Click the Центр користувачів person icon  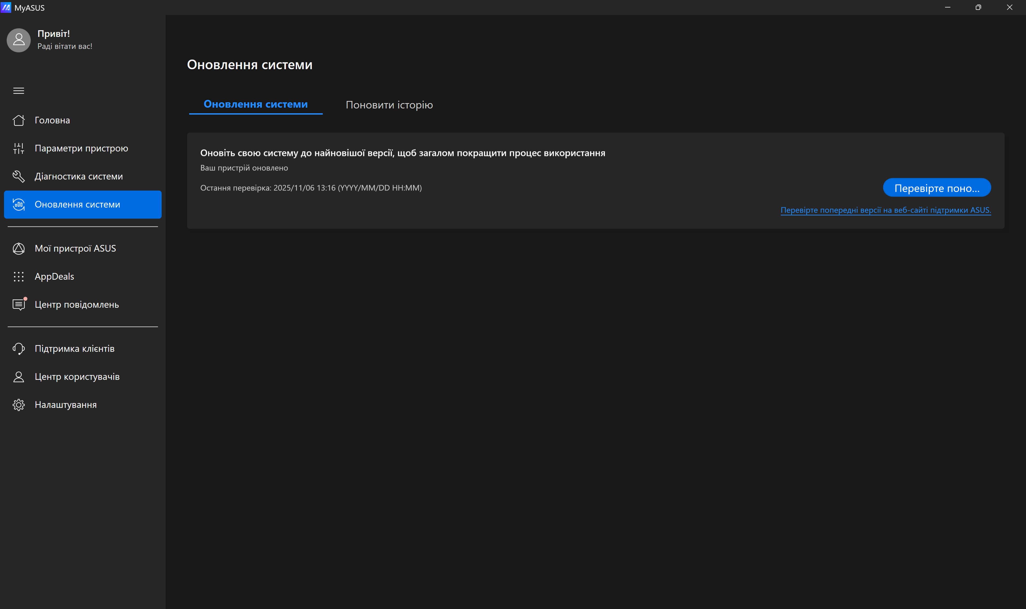[18, 377]
